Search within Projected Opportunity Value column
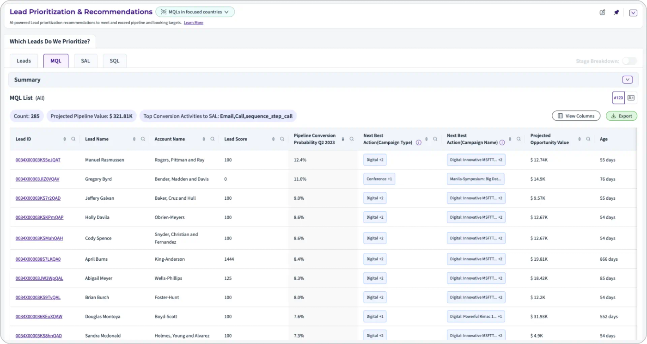 click(x=588, y=139)
